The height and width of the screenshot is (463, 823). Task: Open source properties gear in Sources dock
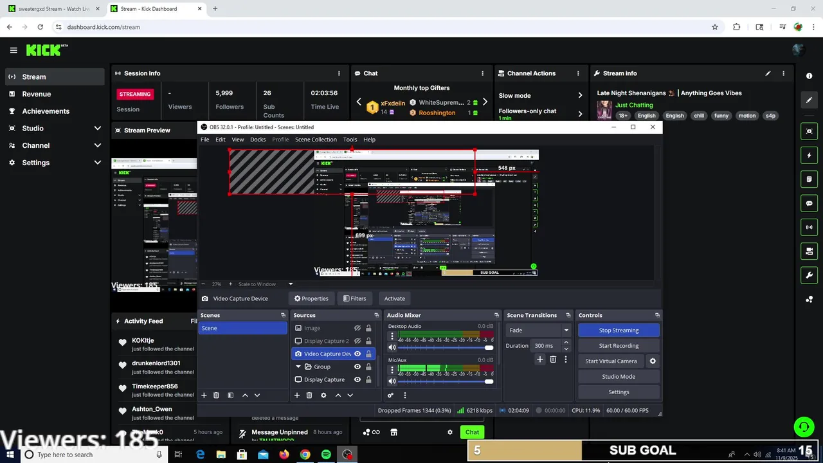323,395
